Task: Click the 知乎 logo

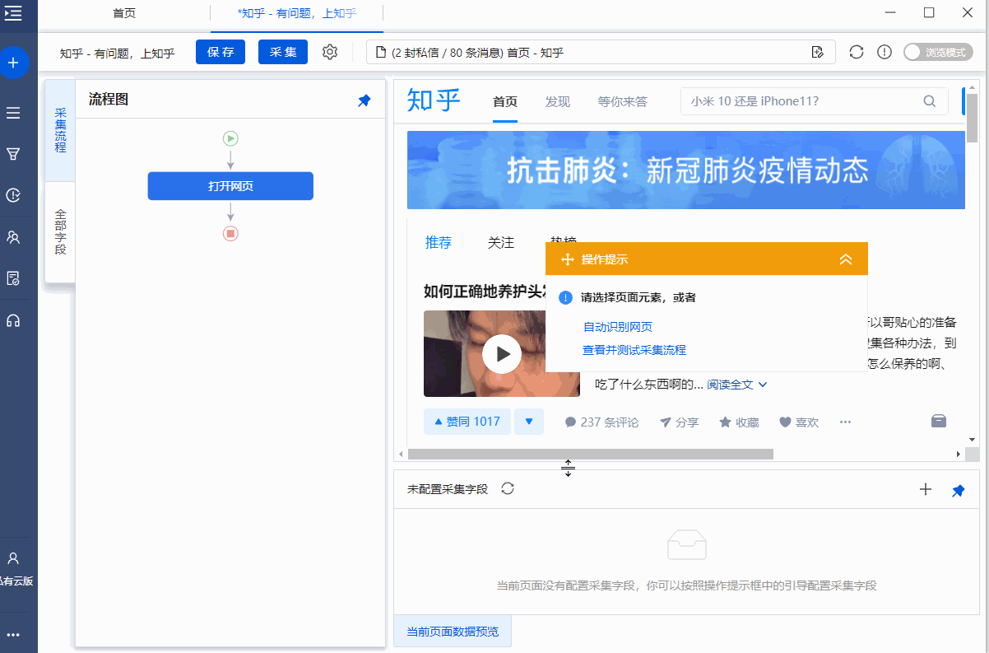Action: (434, 100)
